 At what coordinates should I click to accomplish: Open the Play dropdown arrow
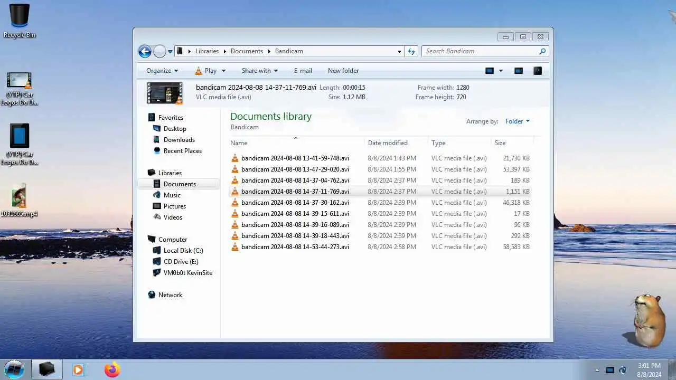(223, 71)
